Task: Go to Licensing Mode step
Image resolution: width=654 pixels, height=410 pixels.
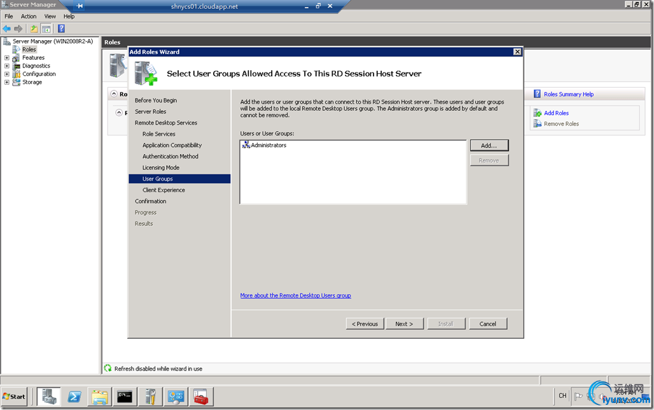Action: 160,167
